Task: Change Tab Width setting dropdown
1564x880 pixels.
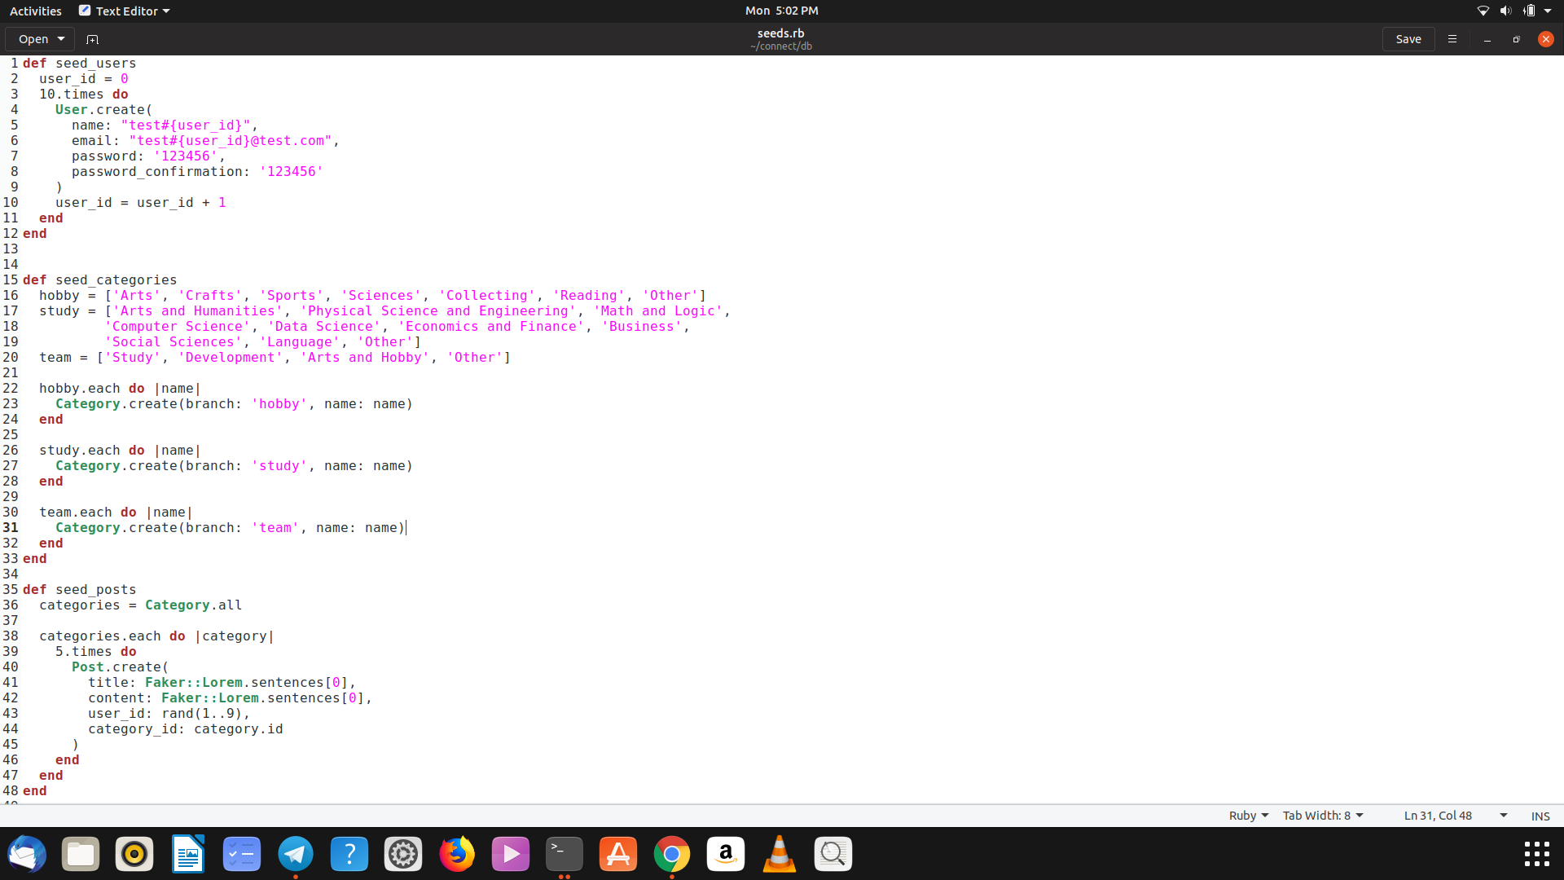Action: [x=1322, y=816]
